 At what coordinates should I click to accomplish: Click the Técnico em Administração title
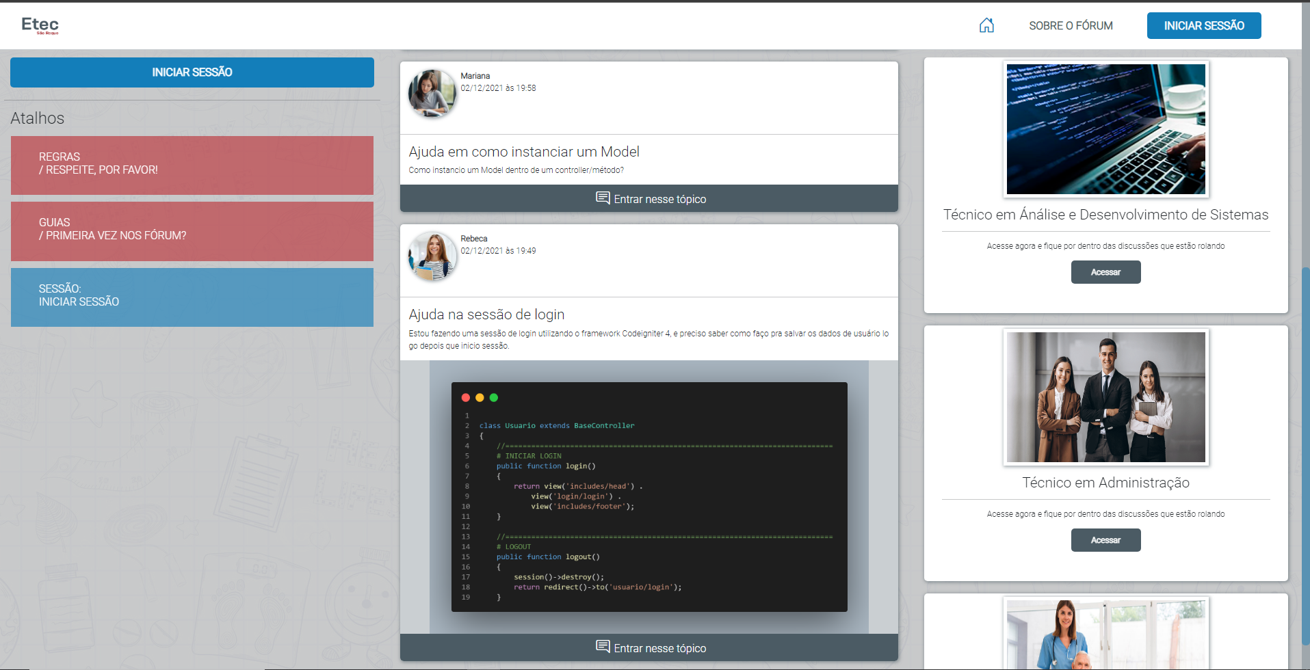point(1106,483)
